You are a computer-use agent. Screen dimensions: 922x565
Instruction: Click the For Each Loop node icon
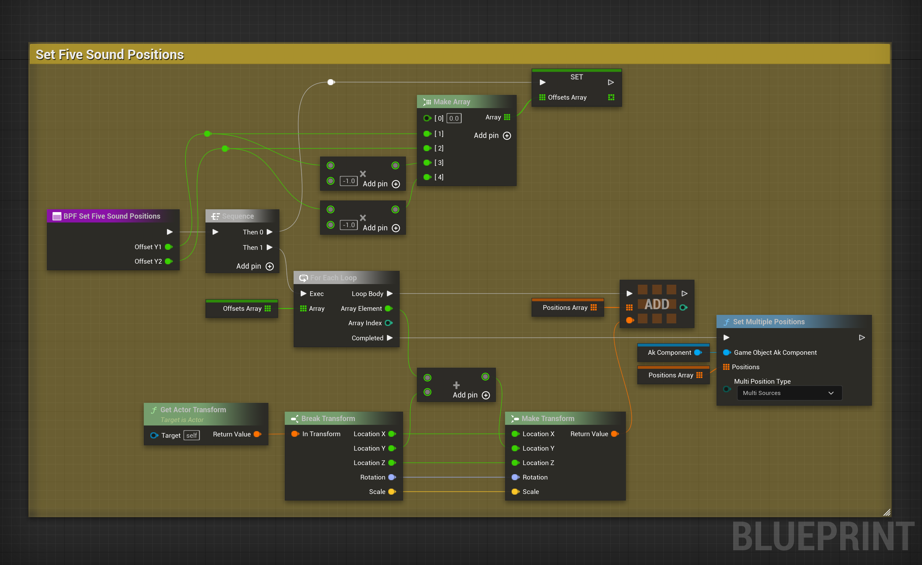[303, 278]
